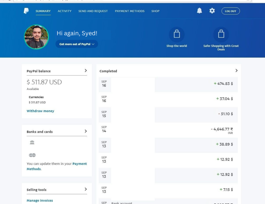The width and height of the screenshot is (265, 204).
Task: Expand the Completed transactions arrow
Action: (237, 71)
